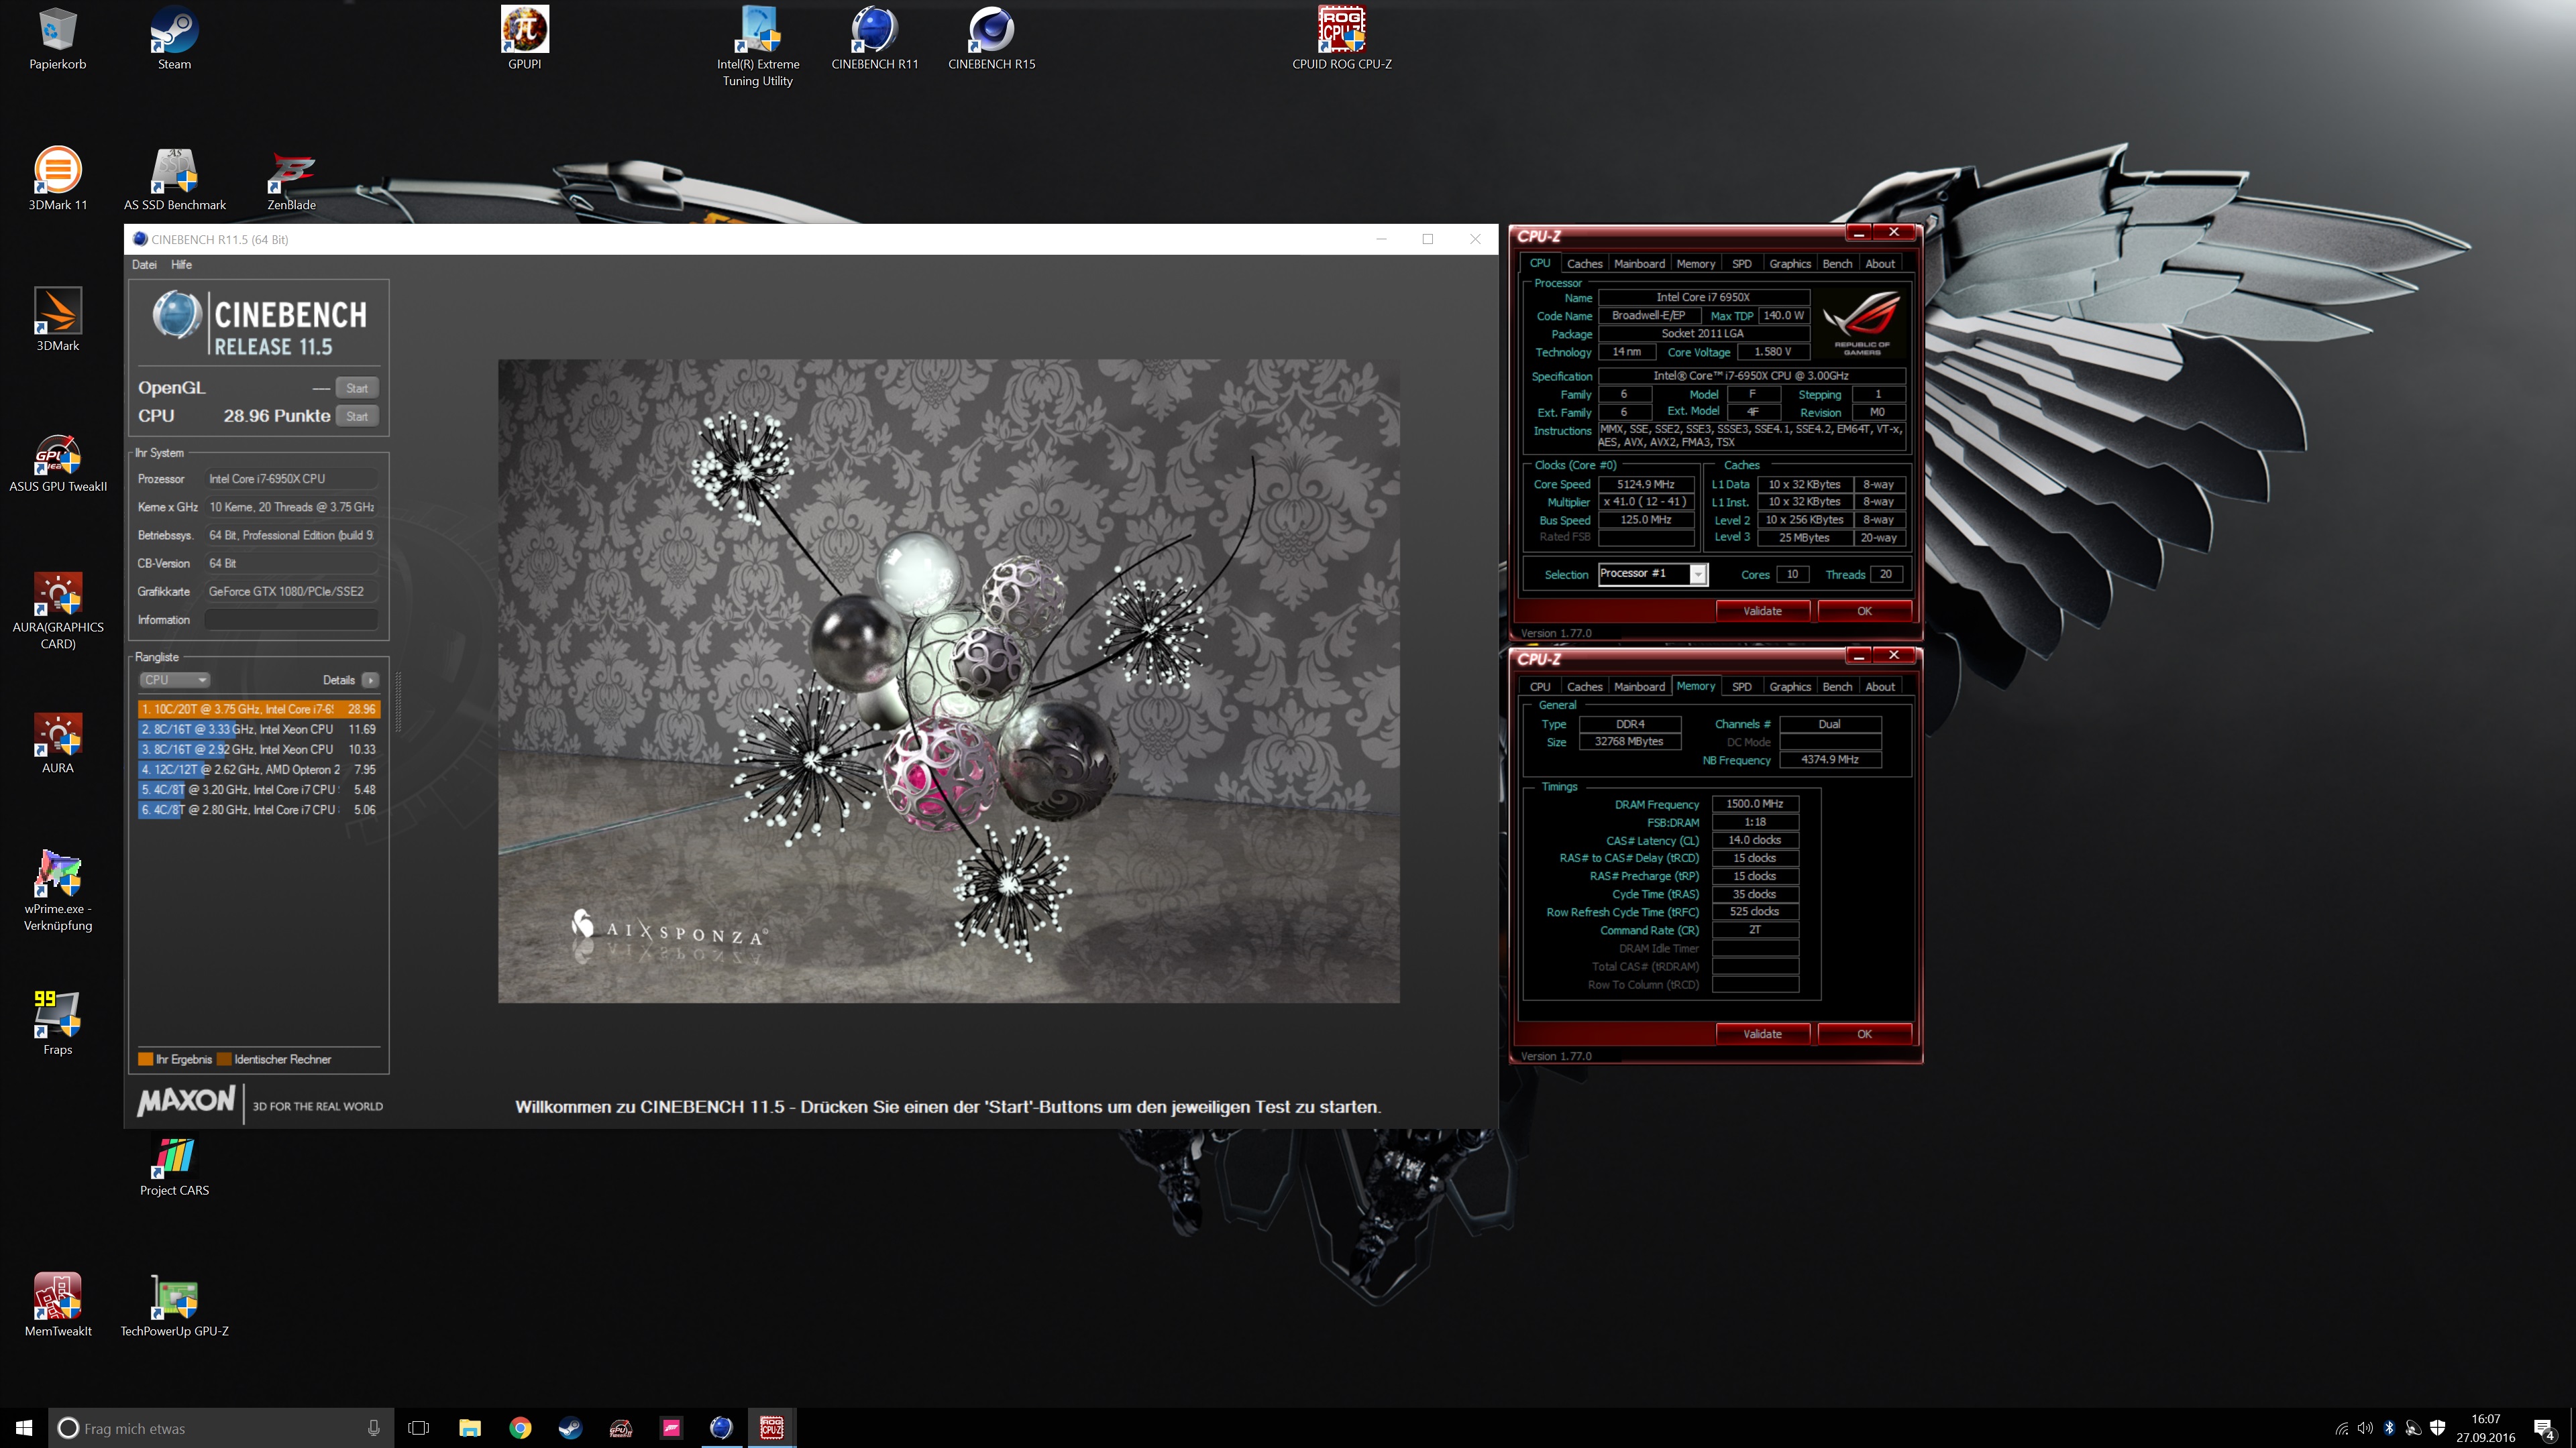The height and width of the screenshot is (1448, 2576).
Task: Click Validate in lower CPU-Z window
Action: (x=1762, y=1033)
